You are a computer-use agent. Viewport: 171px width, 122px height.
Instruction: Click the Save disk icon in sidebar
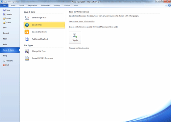click(x=4, y=10)
